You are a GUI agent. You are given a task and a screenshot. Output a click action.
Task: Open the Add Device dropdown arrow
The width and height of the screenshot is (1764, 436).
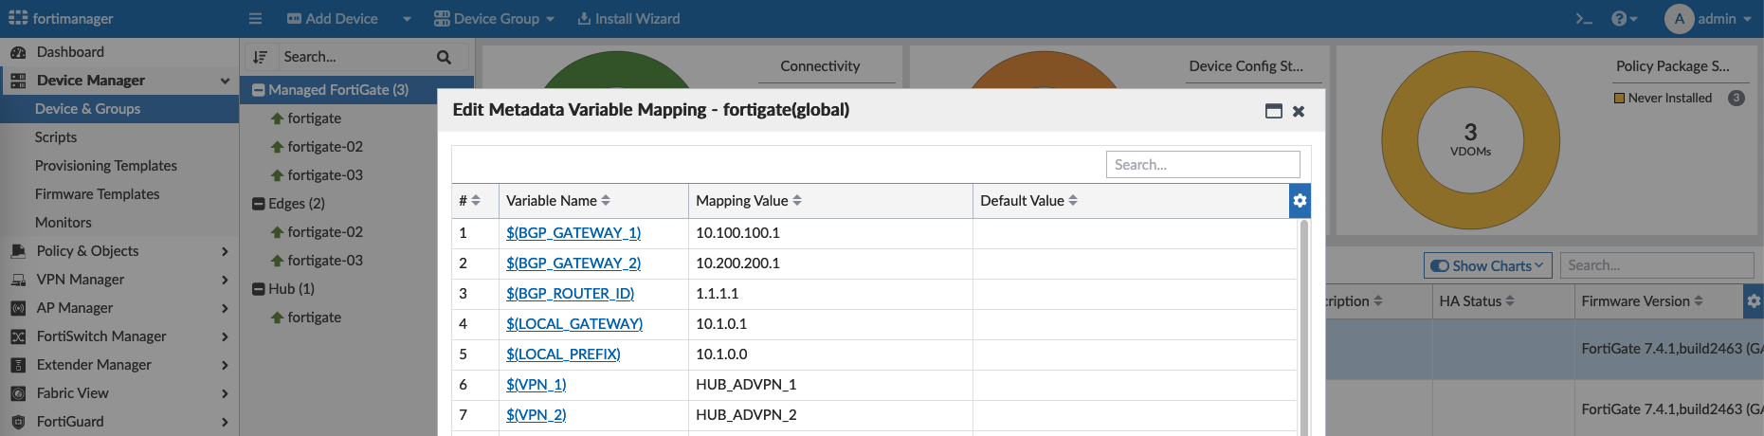[407, 19]
